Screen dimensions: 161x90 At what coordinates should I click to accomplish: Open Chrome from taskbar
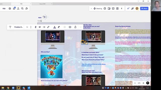click(8, 88)
